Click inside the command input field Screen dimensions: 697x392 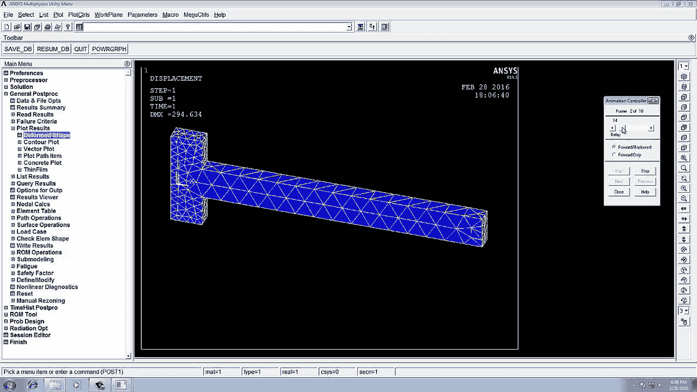tap(215, 26)
